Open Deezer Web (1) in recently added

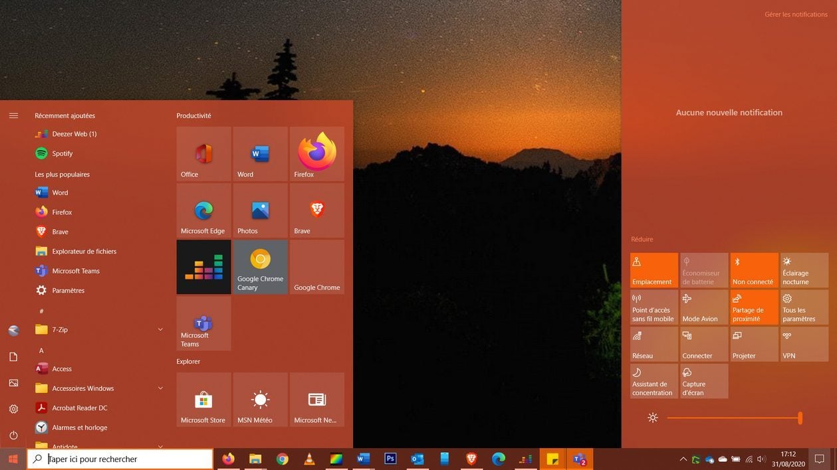(100, 134)
